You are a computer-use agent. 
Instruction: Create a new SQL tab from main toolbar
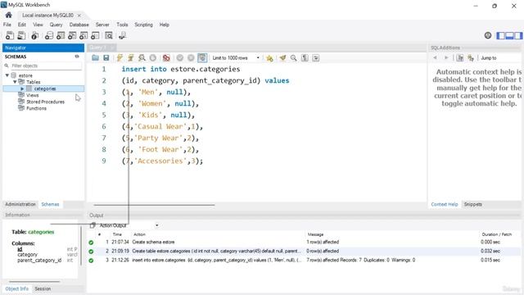[x=10, y=35]
